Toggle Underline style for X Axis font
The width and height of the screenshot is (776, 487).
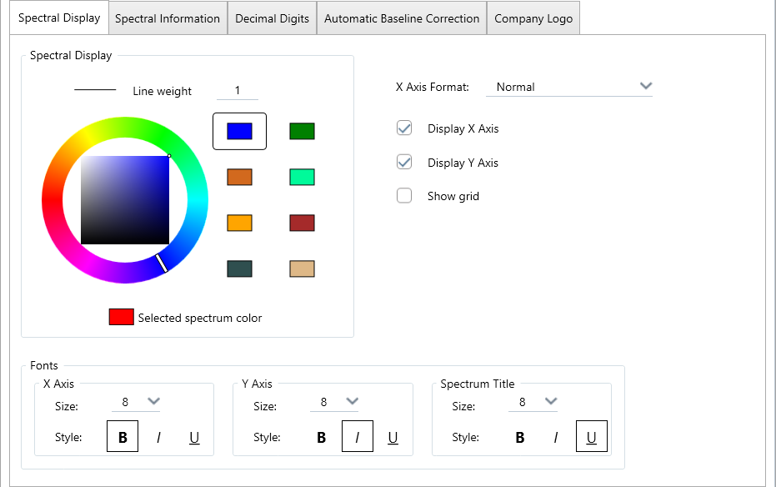click(194, 437)
